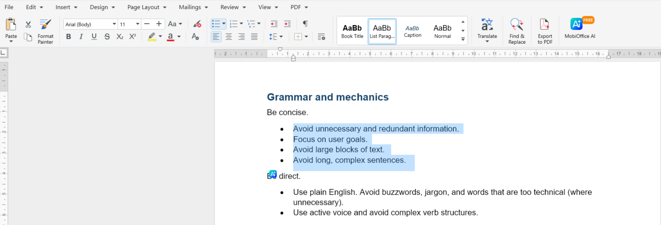The height and width of the screenshot is (225, 661).
Task: Apply the Book Title style
Action: pos(353,31)
